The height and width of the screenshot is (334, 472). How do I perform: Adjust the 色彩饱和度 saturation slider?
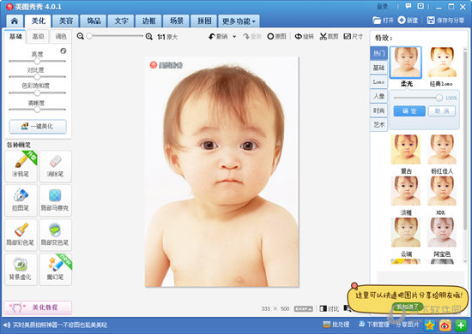[37, 92]
